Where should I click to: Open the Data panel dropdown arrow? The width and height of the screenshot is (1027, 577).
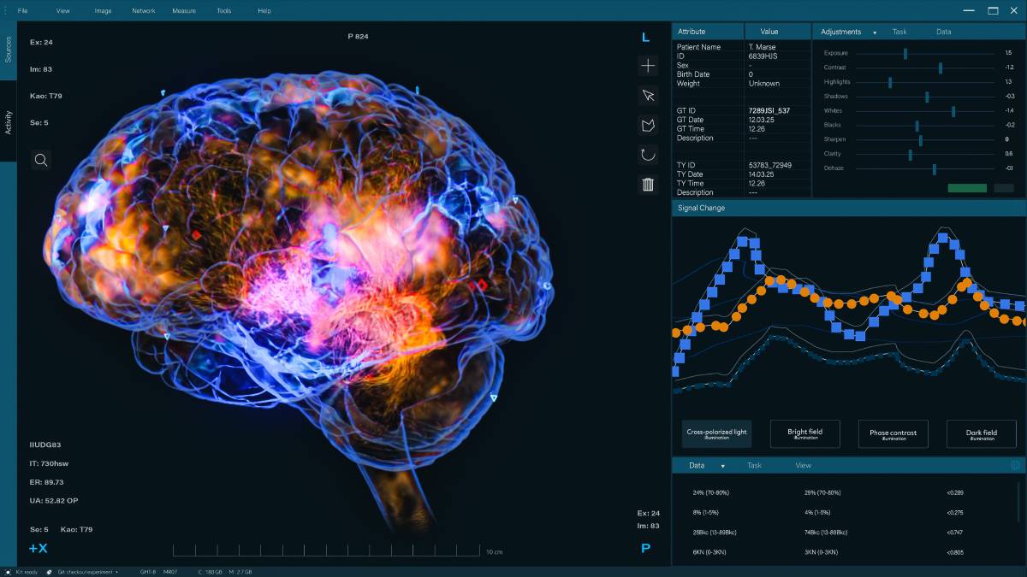click(722, 466)
